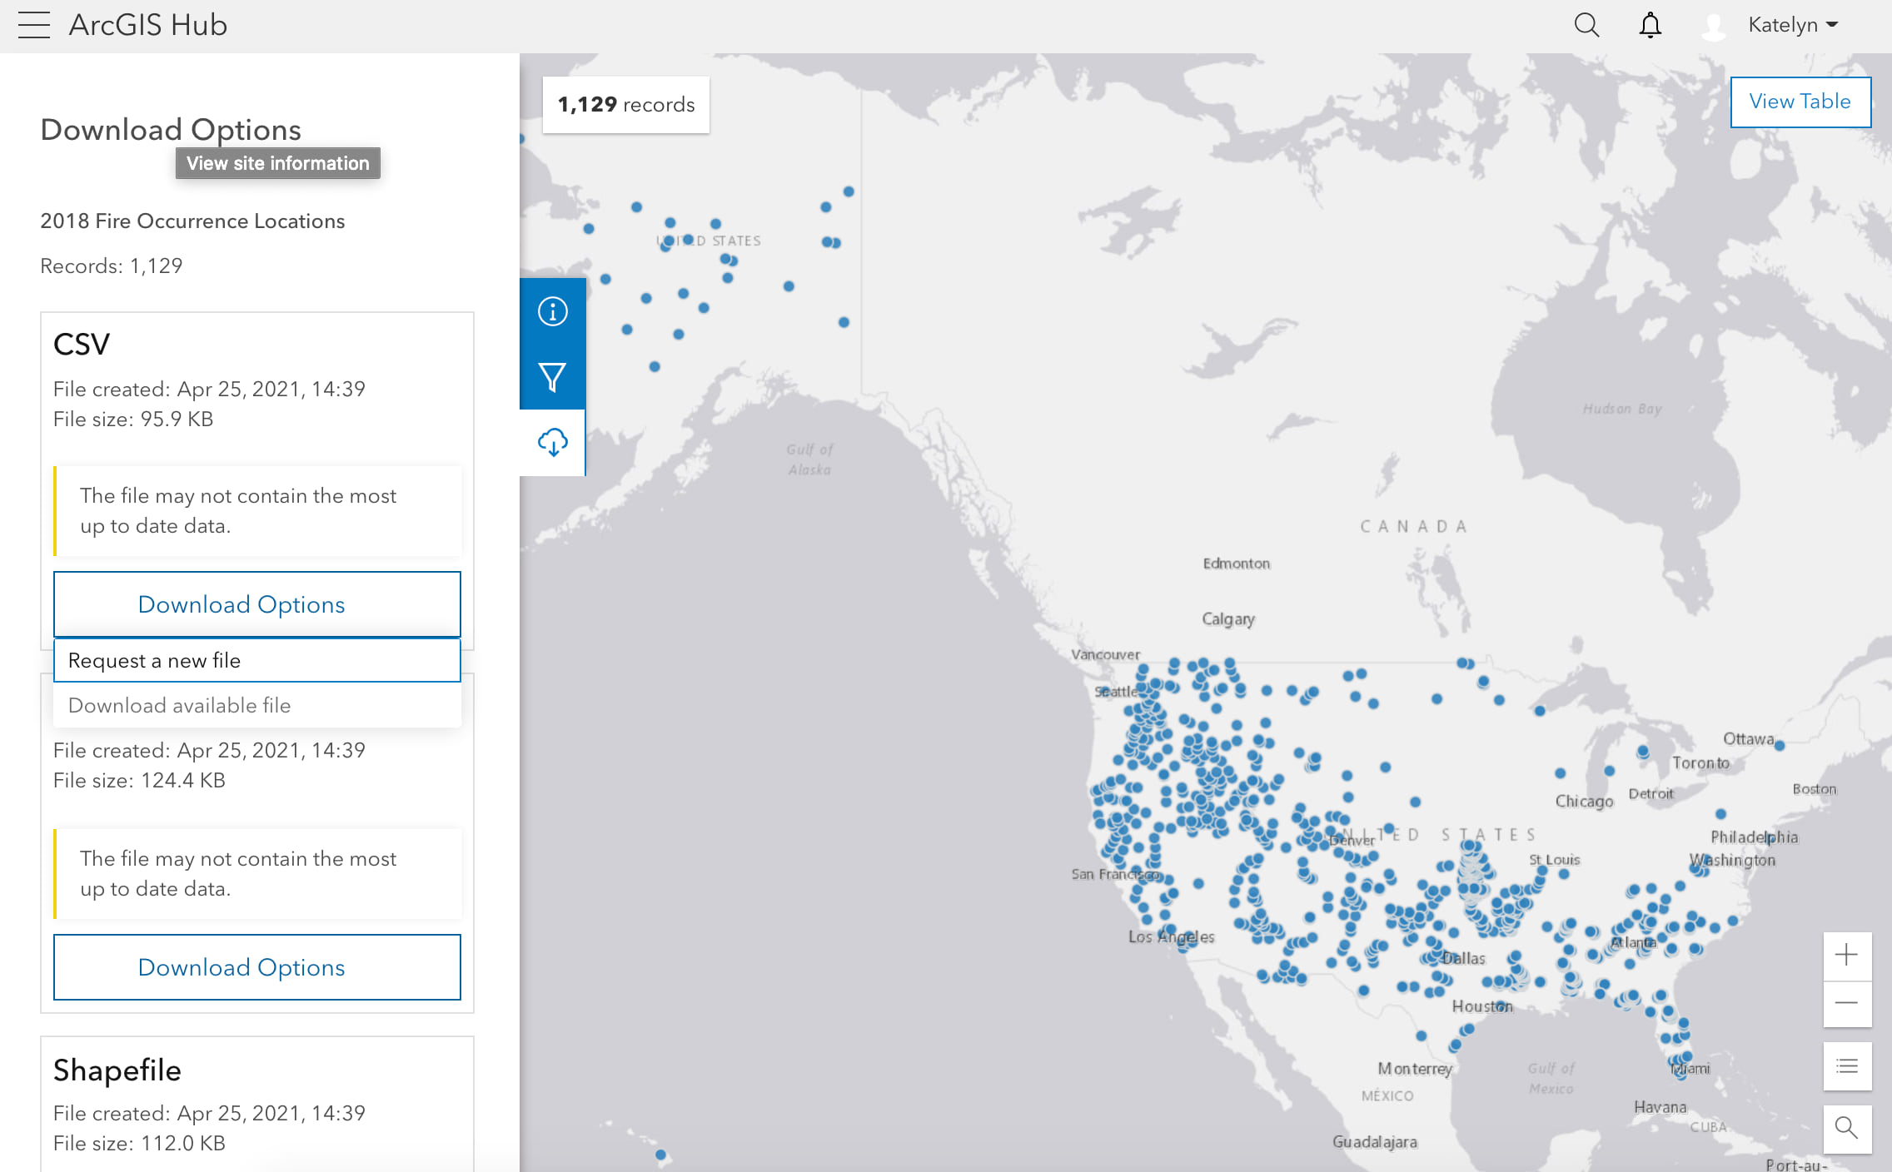Image resolution: width=1892 pixels, height=1172 pixels.
Task: Click the search magnifier in header
Action: coord(1586,25)
